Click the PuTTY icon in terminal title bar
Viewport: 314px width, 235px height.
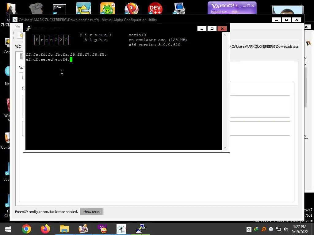click(x=29, y=28)
